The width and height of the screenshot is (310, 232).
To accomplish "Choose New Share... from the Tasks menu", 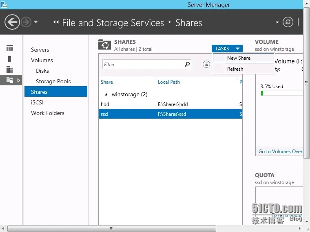I will [x=240, y=58].
